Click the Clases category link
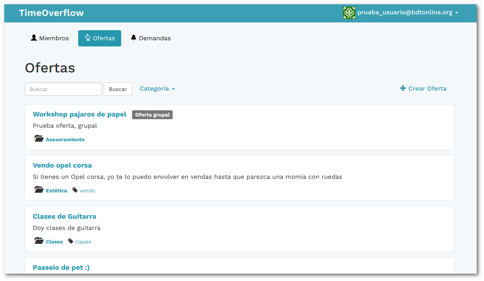The height and width of the screenshot is (281, 484). tap(54, 242)
